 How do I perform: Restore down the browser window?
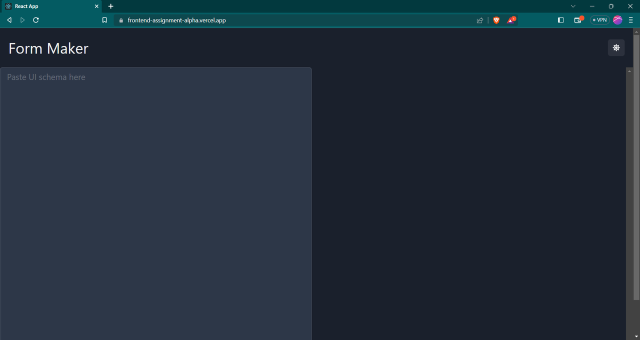coord(611,6)
